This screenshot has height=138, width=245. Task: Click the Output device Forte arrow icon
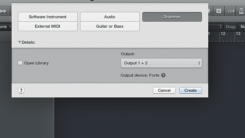163,75
